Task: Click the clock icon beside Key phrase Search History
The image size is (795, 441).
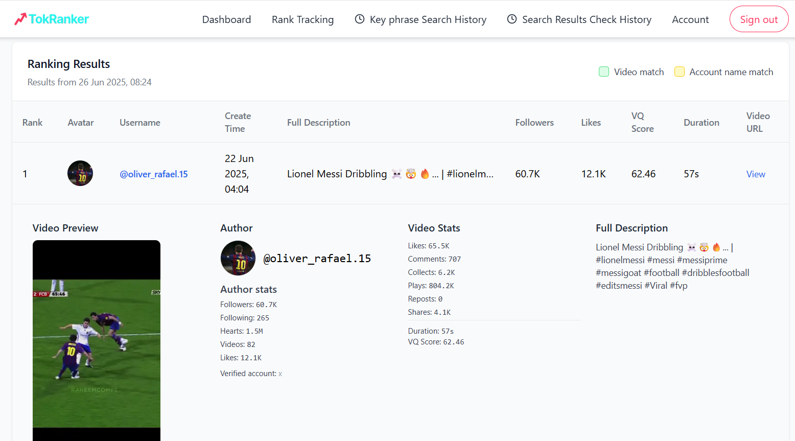Action: [x=360, y=19]
